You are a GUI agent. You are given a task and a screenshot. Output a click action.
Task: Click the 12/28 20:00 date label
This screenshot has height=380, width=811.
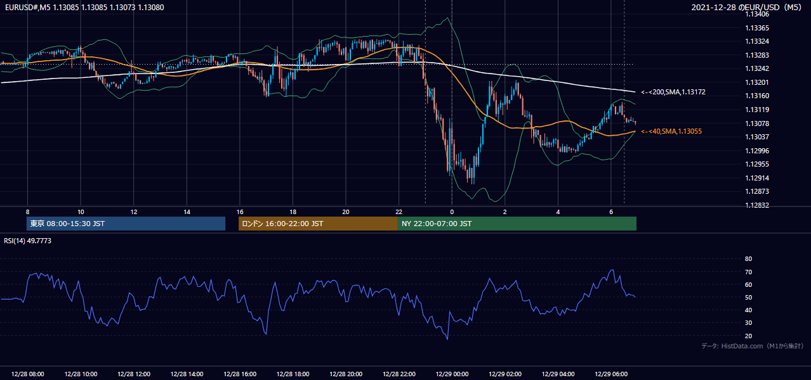tap(346, 374)
